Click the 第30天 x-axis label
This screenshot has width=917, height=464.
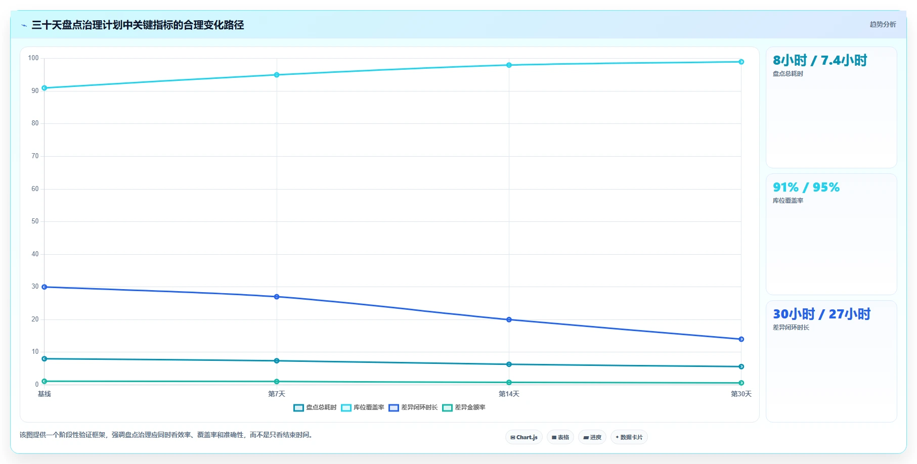click(741, 394)
